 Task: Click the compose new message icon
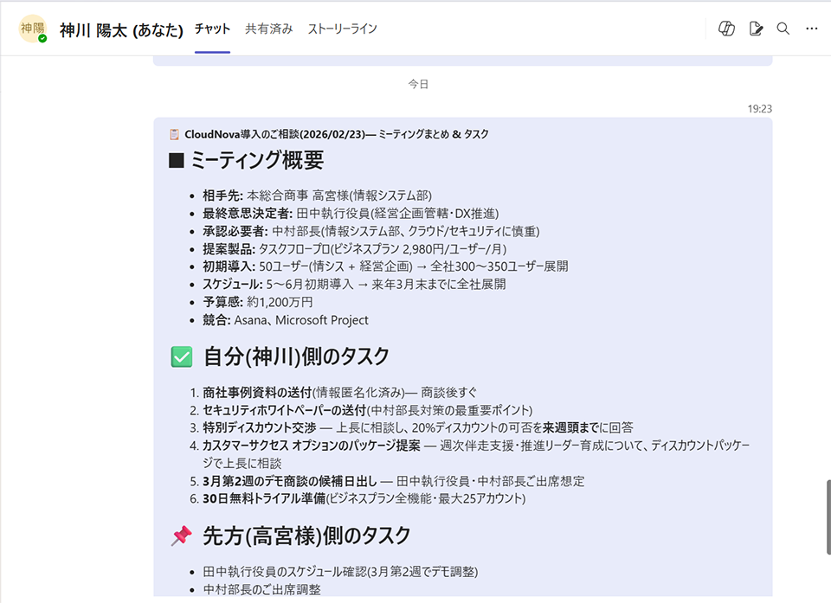pos(756,29)
